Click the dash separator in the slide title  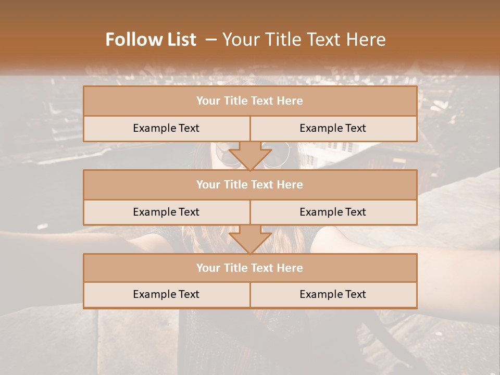(210, 40)
